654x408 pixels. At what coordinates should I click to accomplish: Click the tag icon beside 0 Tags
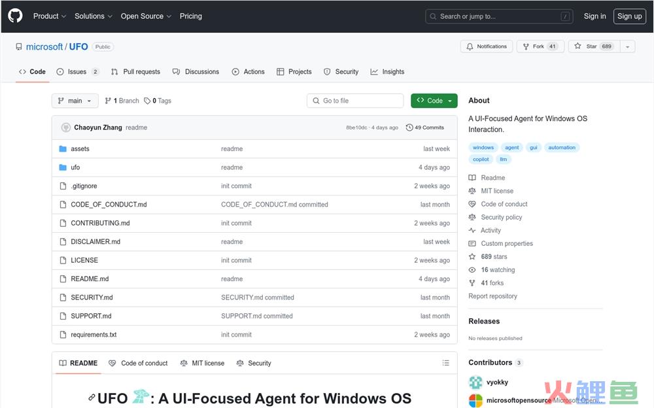pos(147,101)
